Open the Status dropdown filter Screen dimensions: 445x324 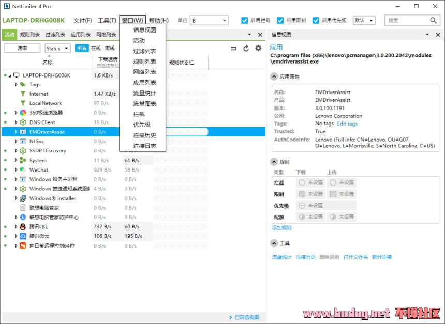click(x=57, y=48)
